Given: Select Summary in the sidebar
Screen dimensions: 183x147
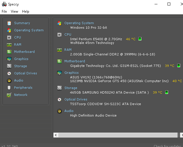Looking at the screenshot, I should coord(22,23).
